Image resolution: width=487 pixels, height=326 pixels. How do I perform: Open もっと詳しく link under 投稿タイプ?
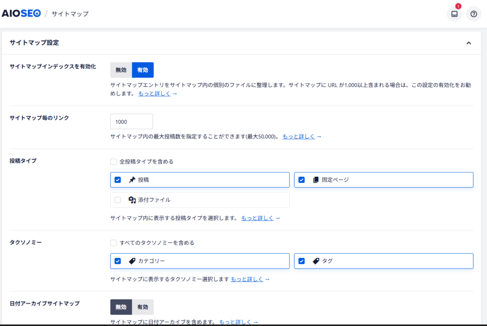click(x=257, y=218)
